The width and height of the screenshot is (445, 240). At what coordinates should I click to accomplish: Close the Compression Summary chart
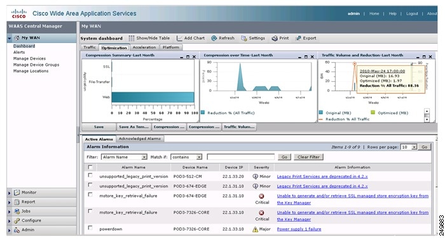click(x=194, y=56)
